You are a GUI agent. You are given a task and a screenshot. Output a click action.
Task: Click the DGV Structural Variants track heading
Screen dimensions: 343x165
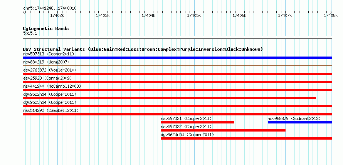point(143,49)
